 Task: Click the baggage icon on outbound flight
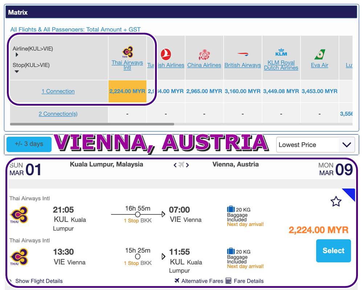coord(231,209)
